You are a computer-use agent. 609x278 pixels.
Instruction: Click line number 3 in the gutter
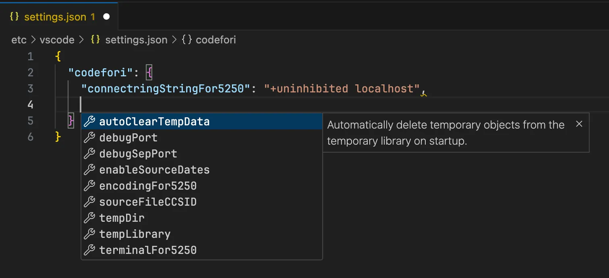click(x=31, y=89)
